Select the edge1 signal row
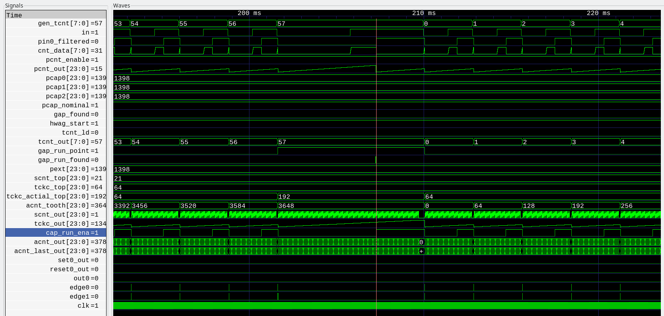664x316 pixels. [x=56, y=297]
